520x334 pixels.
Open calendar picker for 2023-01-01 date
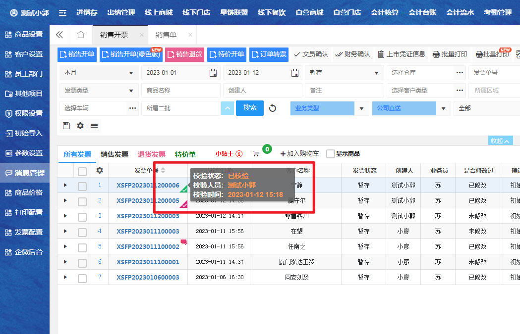pos(213,73)
